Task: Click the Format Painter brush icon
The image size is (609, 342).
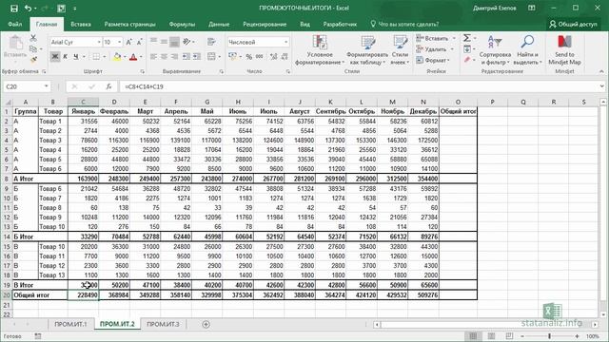Action: tap(33, 59)
